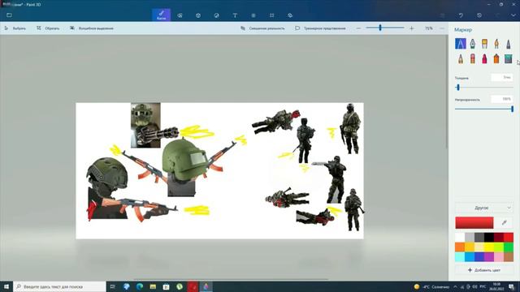Click the opacity percentage field
This screenshot has height=292, width=520.
pos(502,99)
